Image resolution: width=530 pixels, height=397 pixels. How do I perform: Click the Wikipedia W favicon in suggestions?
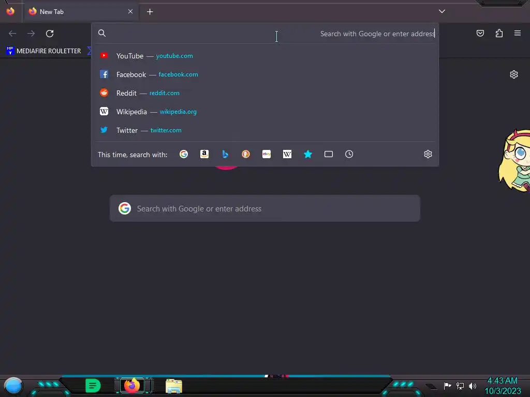(104, 111)
